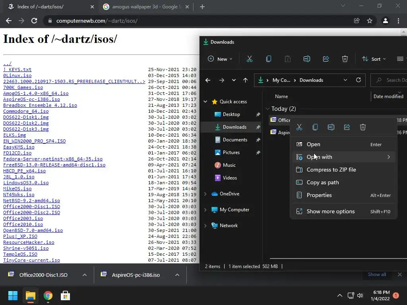Open the Office2010.iso link
This screenshot has height=305, width=407.
tap(23, 224)
